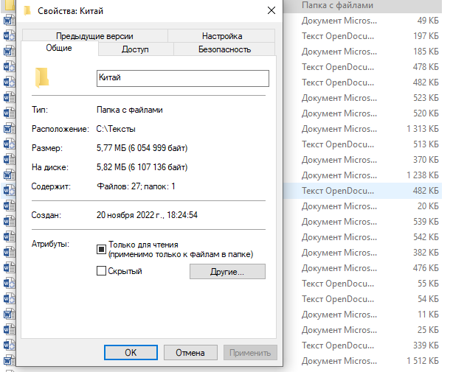The height and width of the screenshot is (372, 467).
Task: Select the Word file icon for the 382 КБ row
Action: [9, 253]
